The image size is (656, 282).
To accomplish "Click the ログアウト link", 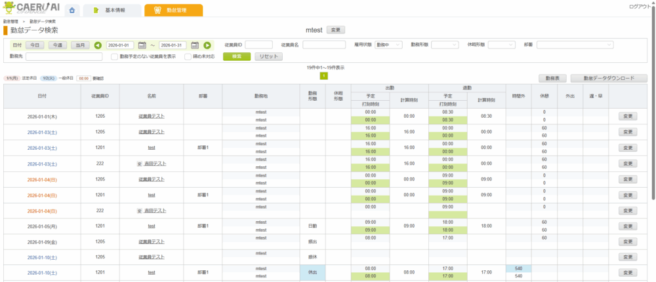I will pyautogui.click(x=640, y=6).
